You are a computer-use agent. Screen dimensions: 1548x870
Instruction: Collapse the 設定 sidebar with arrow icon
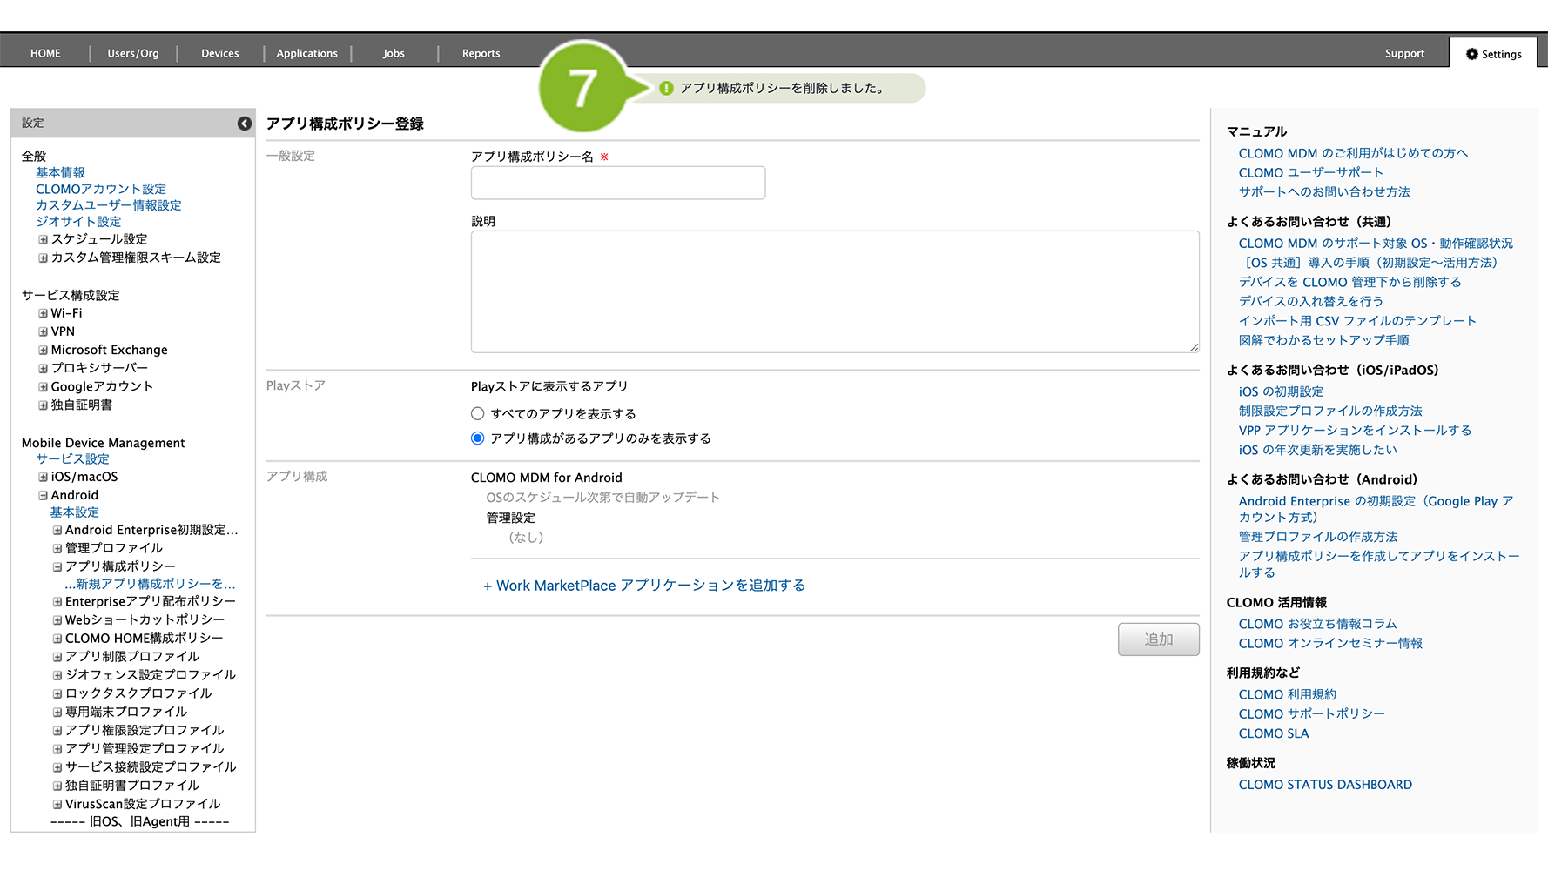pyautogui.click(x=245, y=124)
